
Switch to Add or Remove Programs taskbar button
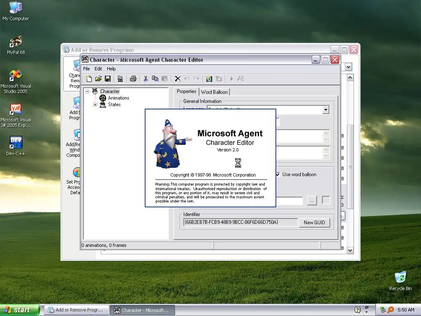point(76,310)
